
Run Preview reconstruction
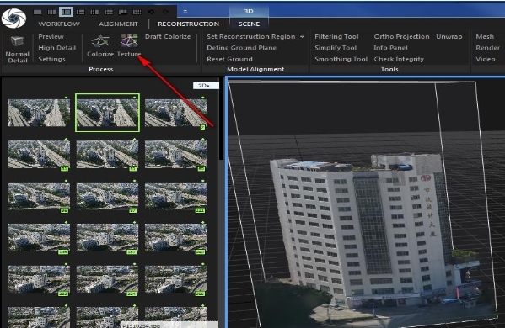click(x=51, y=37)
